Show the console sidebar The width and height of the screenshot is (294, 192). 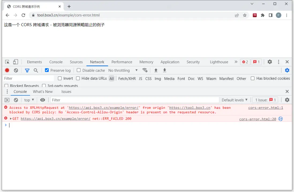pyautogui.click(x=7, y=100)
